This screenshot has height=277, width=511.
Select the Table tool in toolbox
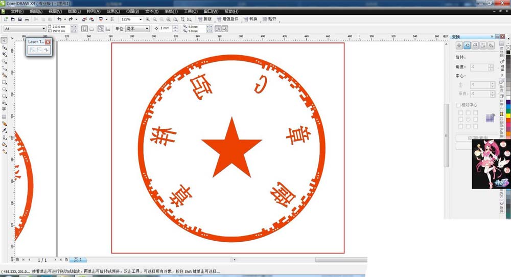click(4, 117)
